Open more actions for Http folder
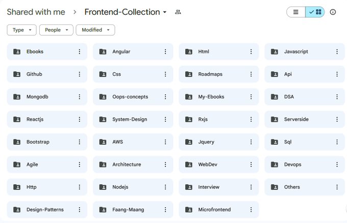The width and height of the screenshot is (347, 223). [80, 187]
